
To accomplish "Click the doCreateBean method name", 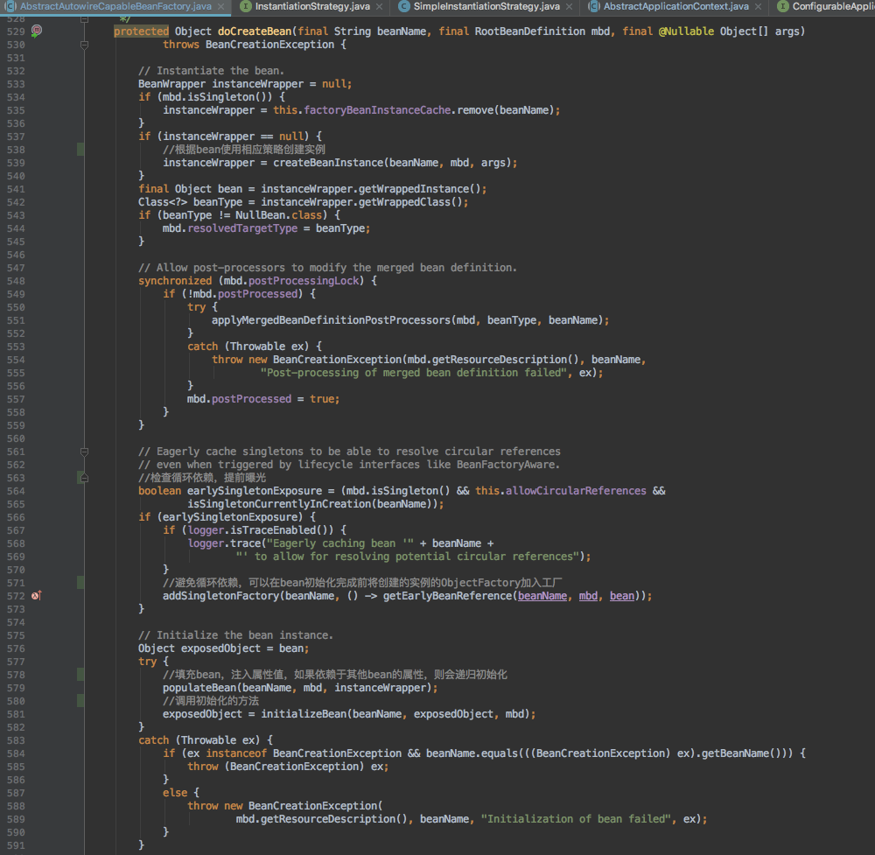I will [x=255, y=32].
